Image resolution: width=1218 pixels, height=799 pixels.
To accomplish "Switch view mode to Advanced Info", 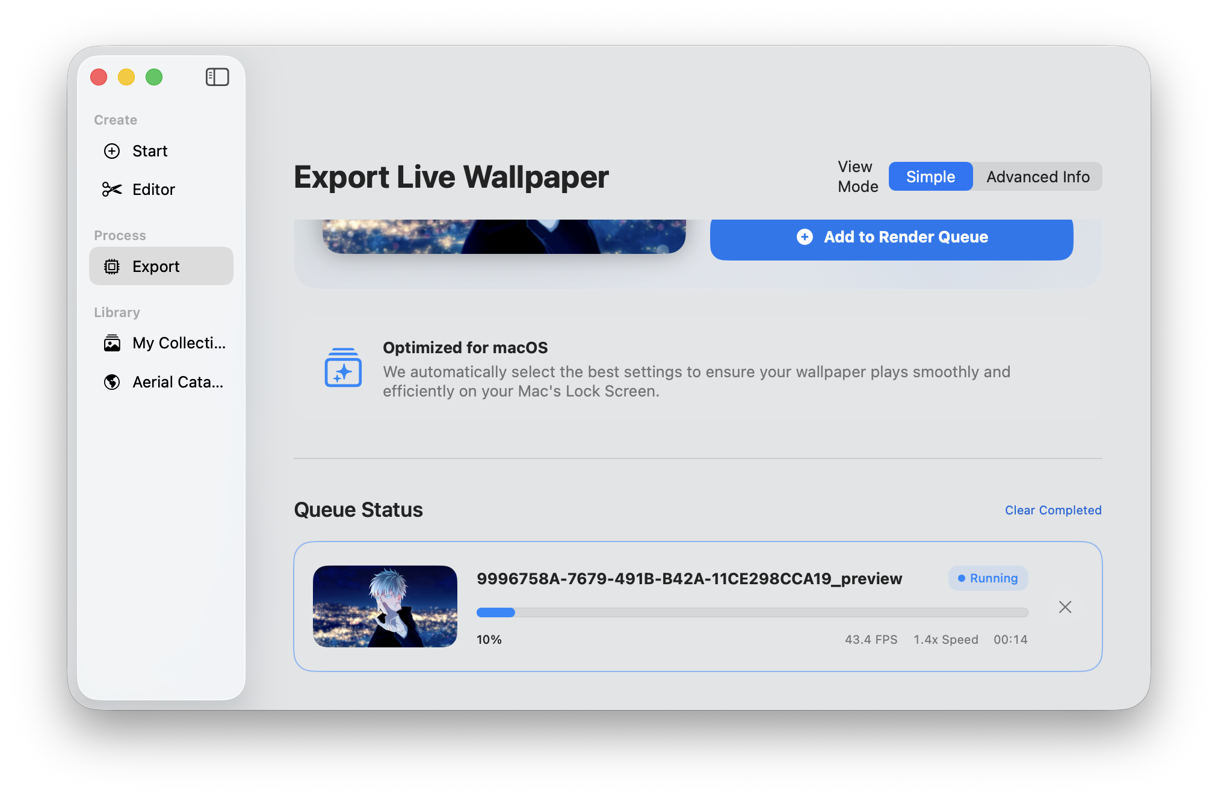I will (1037, 177).
